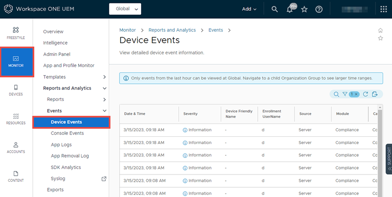Click scrollbar up arrow of table

click(380, 107)
